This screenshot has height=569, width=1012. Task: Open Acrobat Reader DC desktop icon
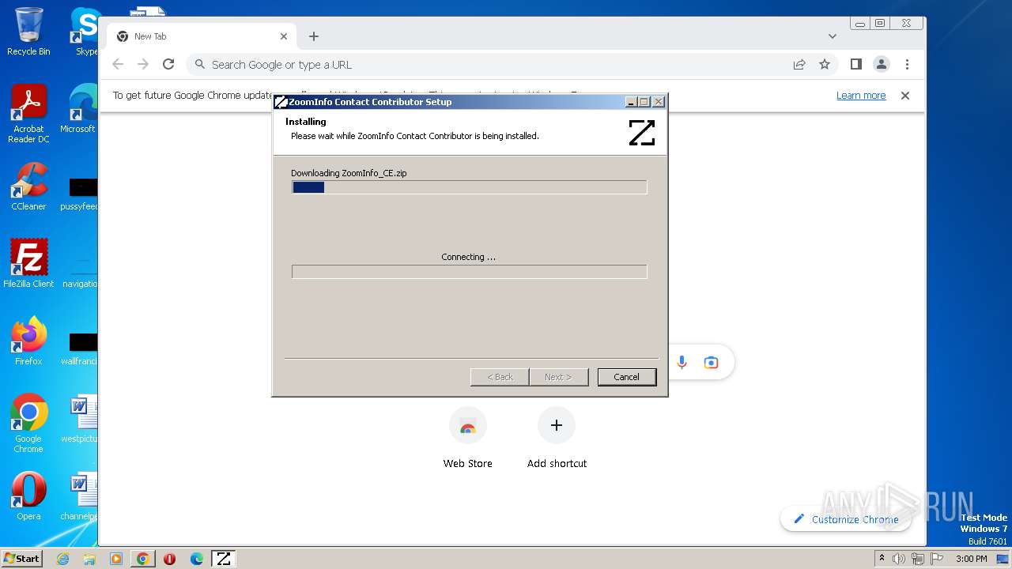pyautogui.click(x=28, y=114)
